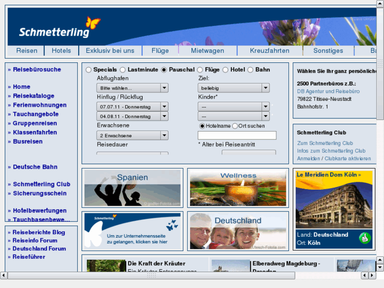384x288 pixels.
Task: Choose the Pauschal radio button
Action: point(164,70)
